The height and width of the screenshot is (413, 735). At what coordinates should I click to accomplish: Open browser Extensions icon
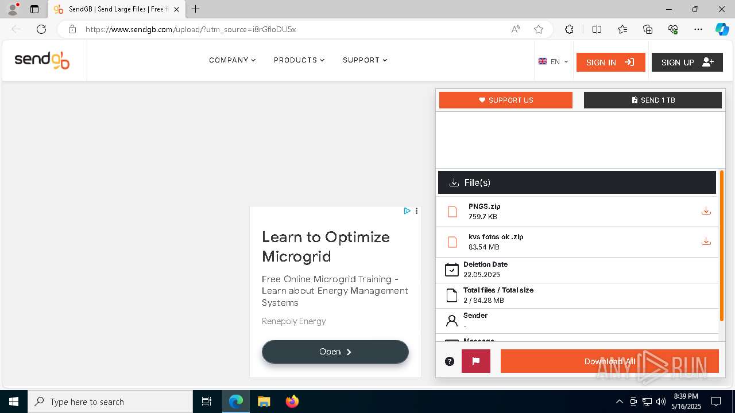tap(569, 29)
